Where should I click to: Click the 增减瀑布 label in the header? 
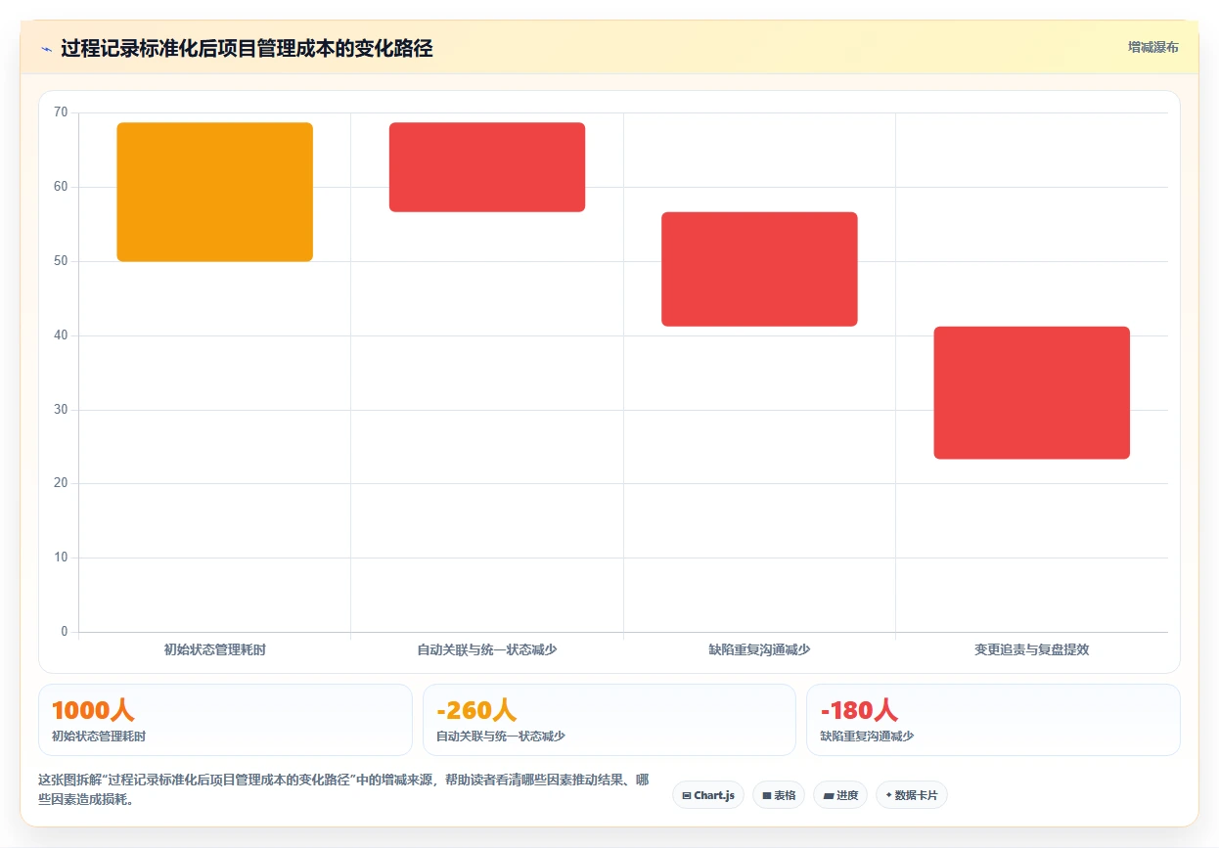point(1152,47)
